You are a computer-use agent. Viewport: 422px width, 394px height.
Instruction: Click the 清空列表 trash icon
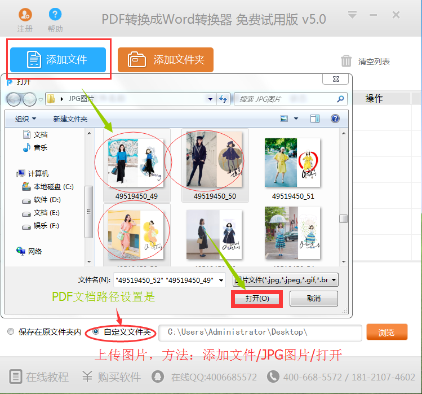tap(346, 61)
